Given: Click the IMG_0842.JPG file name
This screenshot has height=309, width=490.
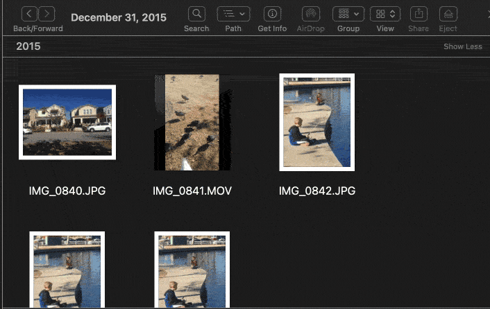Looking at the screenshot, I should coord(317,191).
